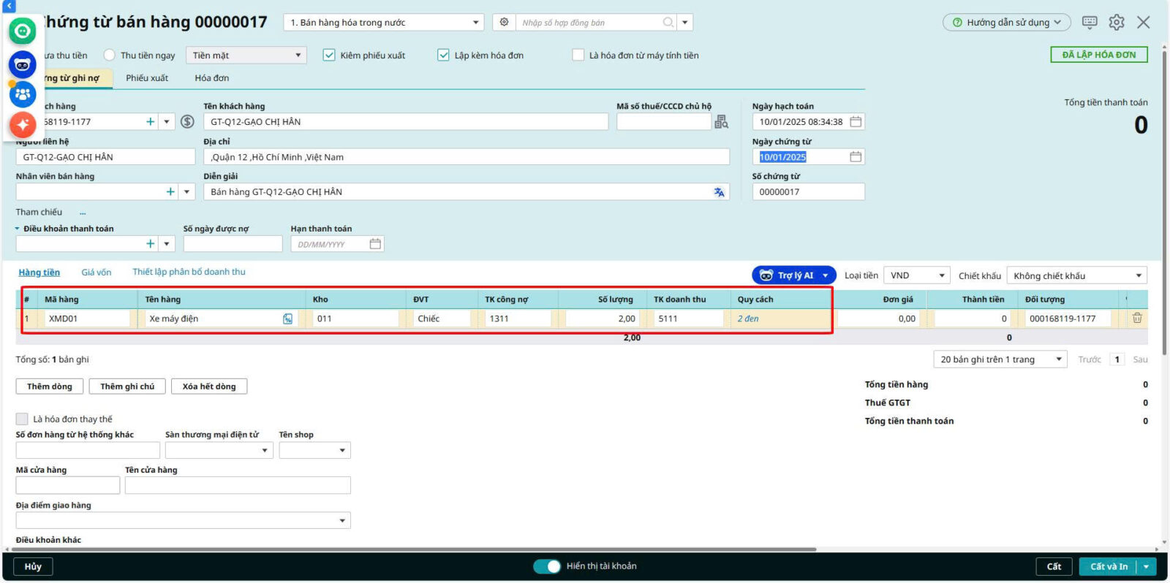Open the Giá vốn tab
The width and height of the screenshot is (1170, 583).
point(97,273)
